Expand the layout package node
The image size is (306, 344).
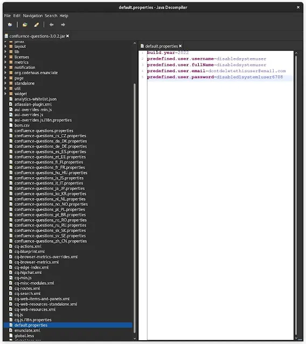(5, 46)
